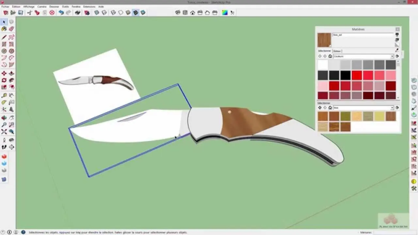Select the Walk footprints tool
The width and height of the screenshot is (418, 235).
point(4,147)
